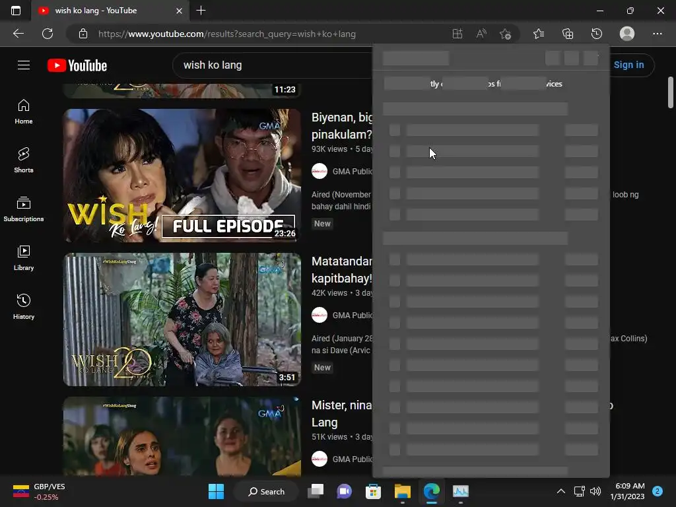Viewport: 676px width, 507px height.
Task: Open the YouTube guide hamburger menu
Action: 24,65
